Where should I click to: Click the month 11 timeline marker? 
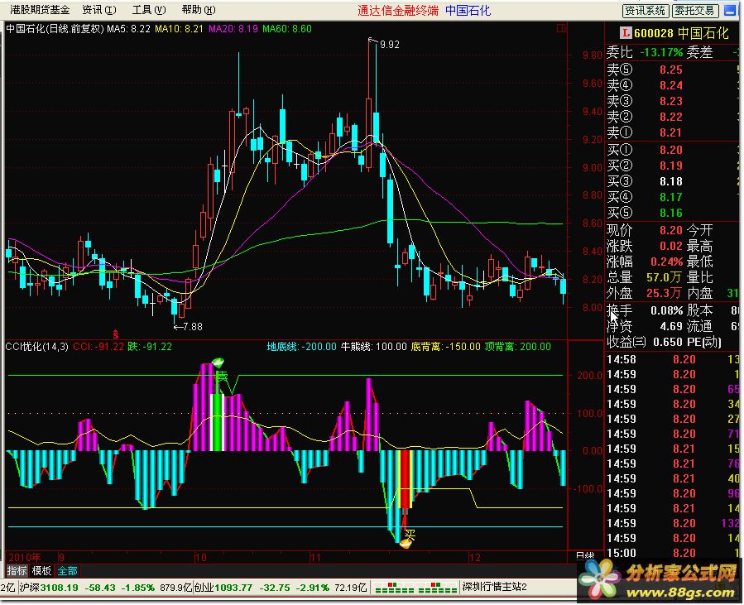315,558
